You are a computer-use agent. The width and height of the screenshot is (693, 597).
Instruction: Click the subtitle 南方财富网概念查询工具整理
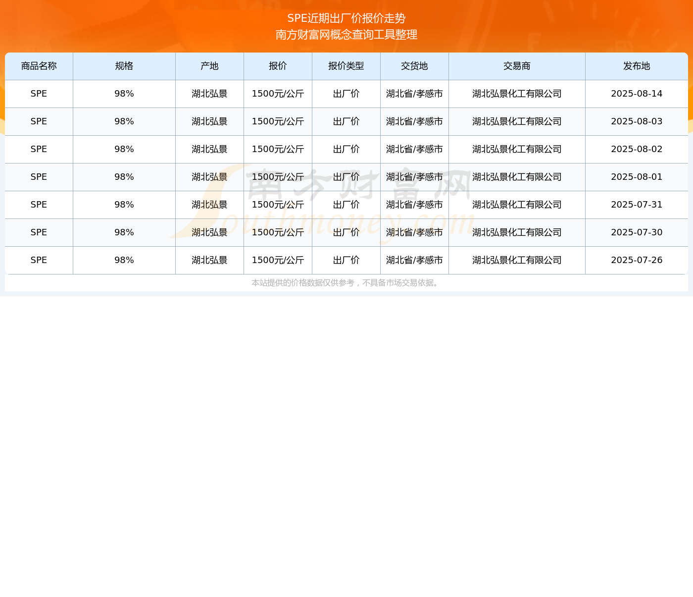[x=346, y=35]
